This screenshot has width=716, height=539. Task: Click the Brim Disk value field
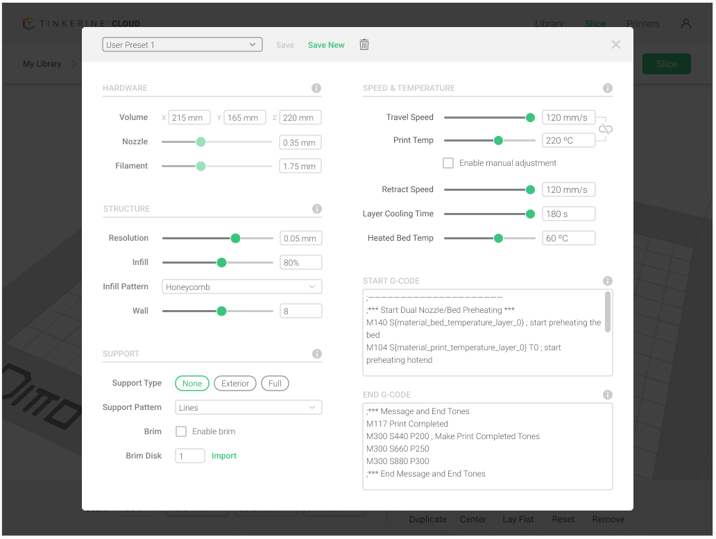(190, 456)
